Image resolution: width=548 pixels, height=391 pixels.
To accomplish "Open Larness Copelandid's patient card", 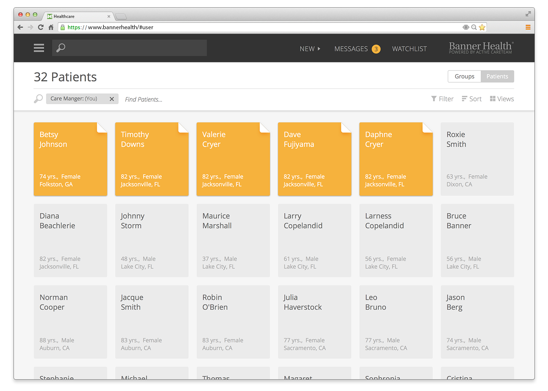I will 396,240.
